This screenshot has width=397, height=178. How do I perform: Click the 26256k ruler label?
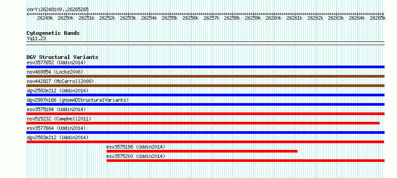pyautogui.click(x=190, y=18)
